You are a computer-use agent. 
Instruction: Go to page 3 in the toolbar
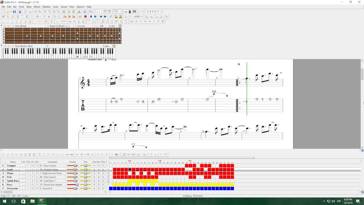click(x=148, y=12)
